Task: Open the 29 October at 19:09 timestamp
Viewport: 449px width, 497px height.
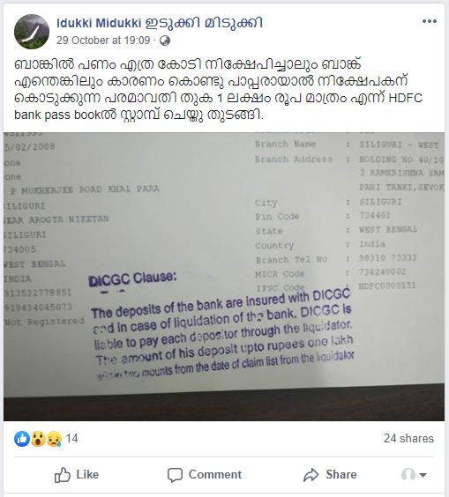Action: click(x=103, y=41)
